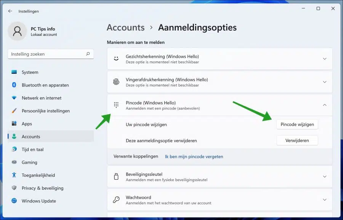Maximize the Instellingen window
The height and width of the screenshot is (220, 343).
pyautogui.click(x=318, y=8)
